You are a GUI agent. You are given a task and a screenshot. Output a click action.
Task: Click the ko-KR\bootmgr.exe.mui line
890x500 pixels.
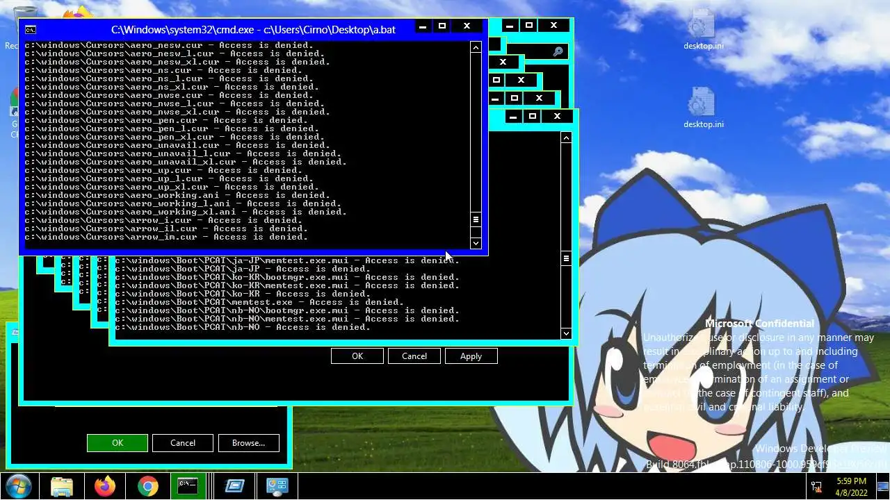(287, 277)
